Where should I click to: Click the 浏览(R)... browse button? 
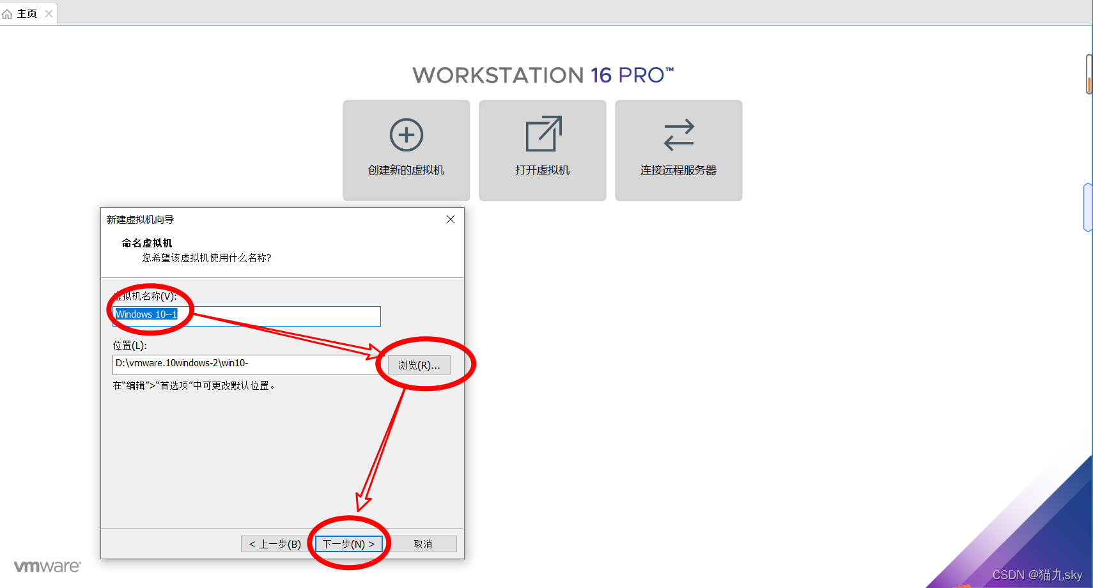[419, 365]
